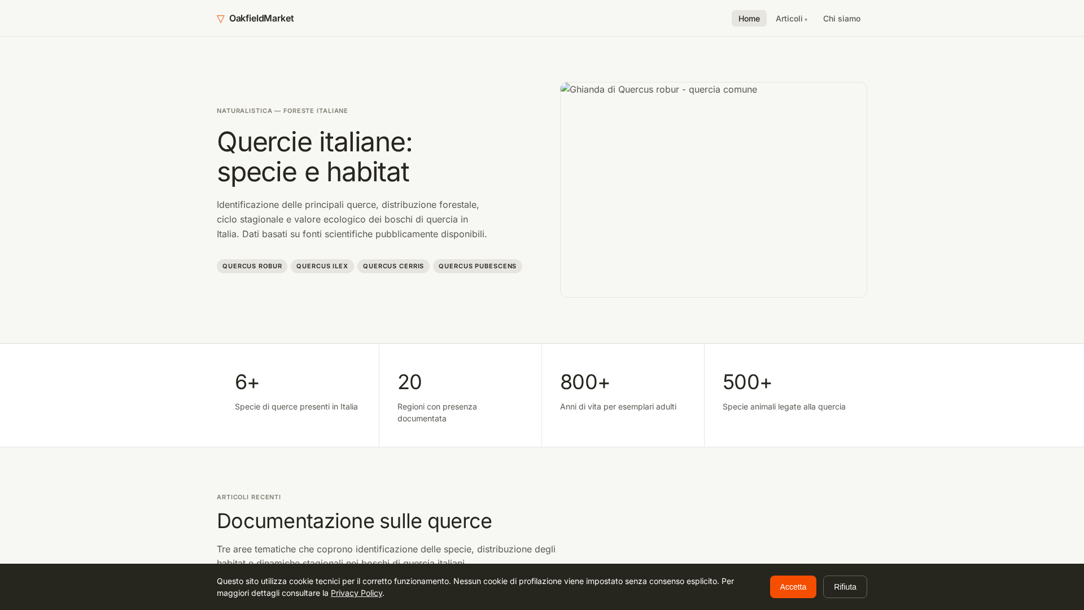Click "Specie animali legate alla quercia" label
The height and width of the screenshot is (610, 1084).
784,407
